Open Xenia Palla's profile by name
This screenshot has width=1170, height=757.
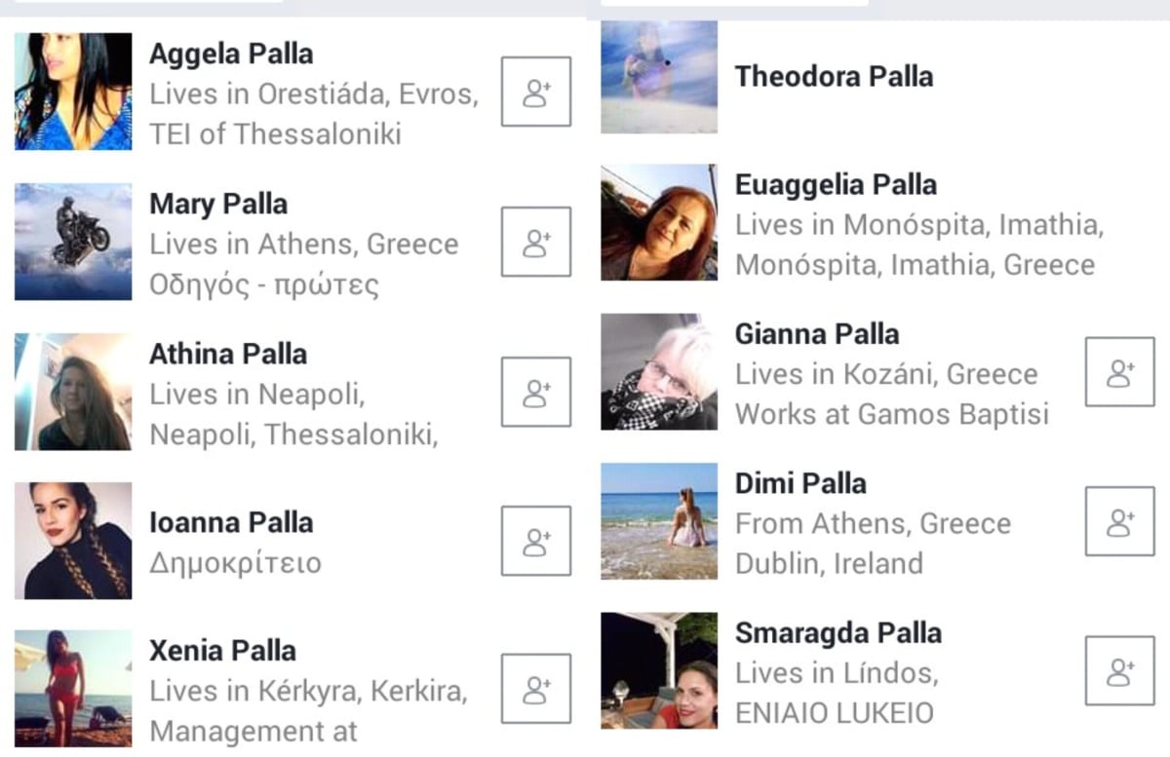coord(223,650)
